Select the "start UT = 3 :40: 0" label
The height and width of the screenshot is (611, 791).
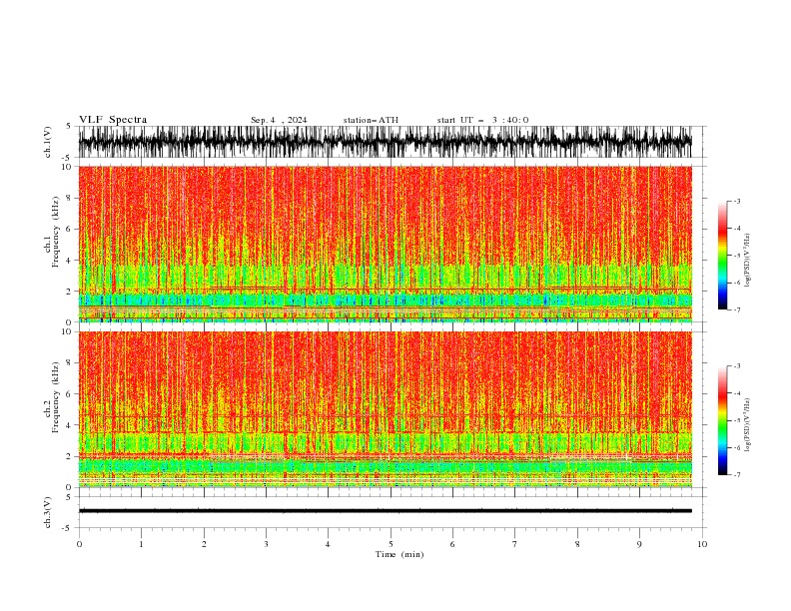click(x=482, y=120)
